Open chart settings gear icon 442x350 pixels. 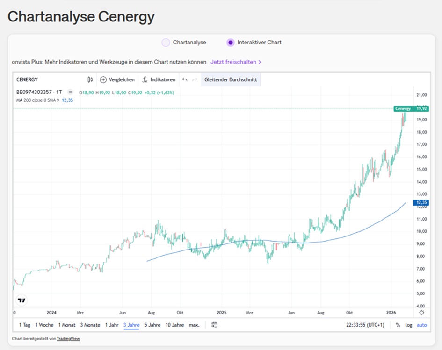point(421,313)
